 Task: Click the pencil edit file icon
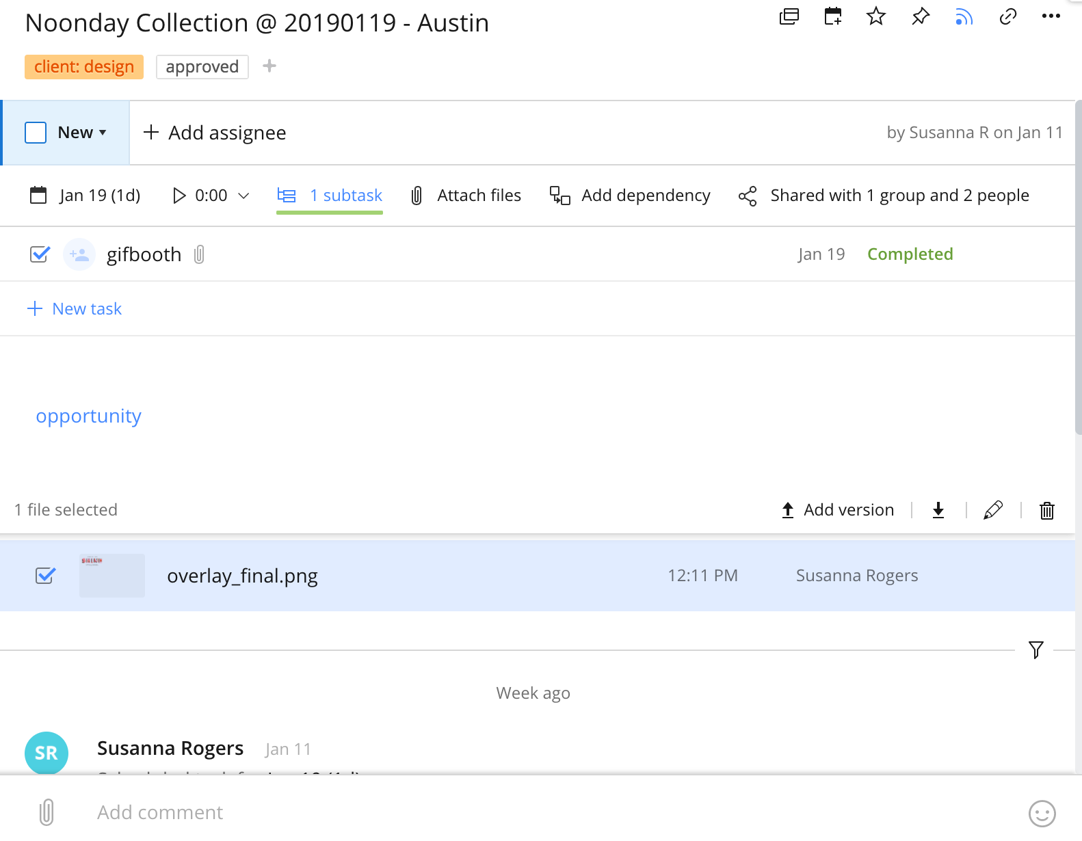992,510
